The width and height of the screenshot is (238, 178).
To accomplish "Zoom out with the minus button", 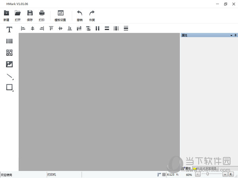I will 198,174.
